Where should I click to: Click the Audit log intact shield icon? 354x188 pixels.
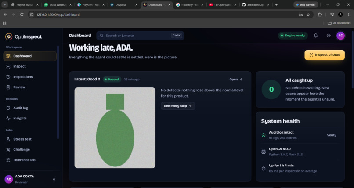click(264, 135)
